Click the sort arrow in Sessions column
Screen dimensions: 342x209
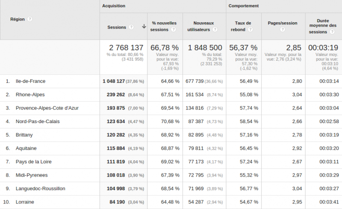[144, 26]
